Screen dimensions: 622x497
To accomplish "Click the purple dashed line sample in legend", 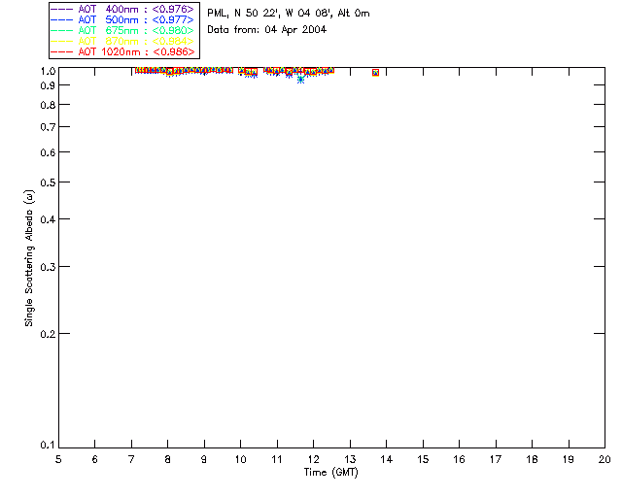I will [x=62, y=9].
